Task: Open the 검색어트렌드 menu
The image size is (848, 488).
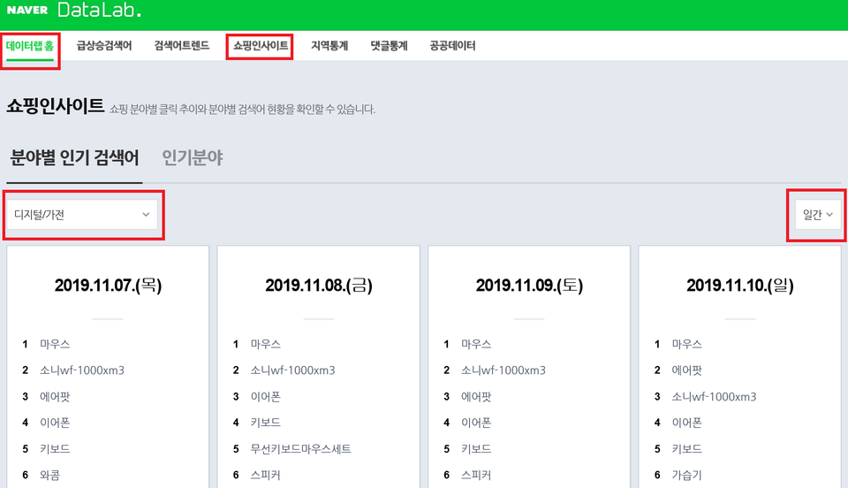Action: point(182,45)
